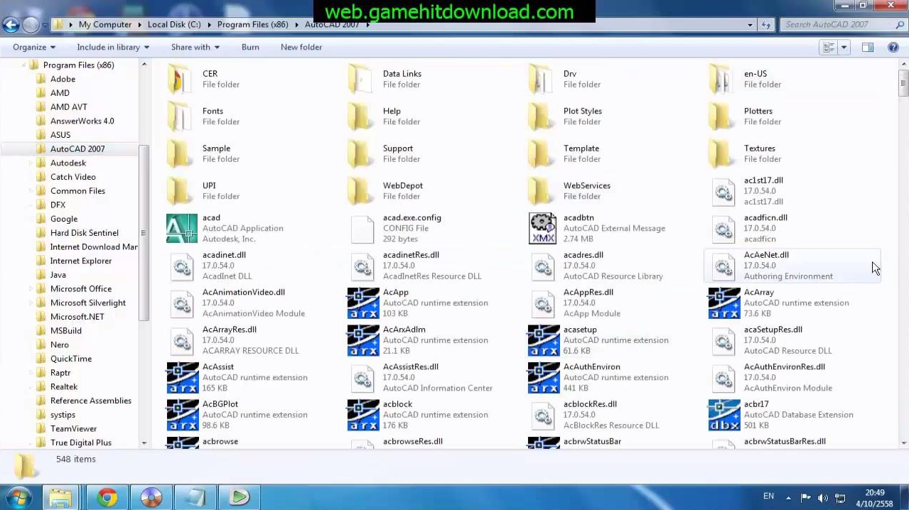909x510 pixels.
Task: Select the Plot Styles folder name
Action: click(582, 111)
